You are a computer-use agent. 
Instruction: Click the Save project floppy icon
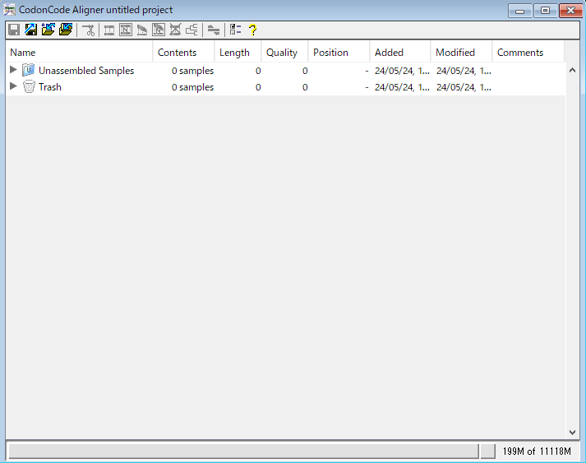[x=14, y=30]
